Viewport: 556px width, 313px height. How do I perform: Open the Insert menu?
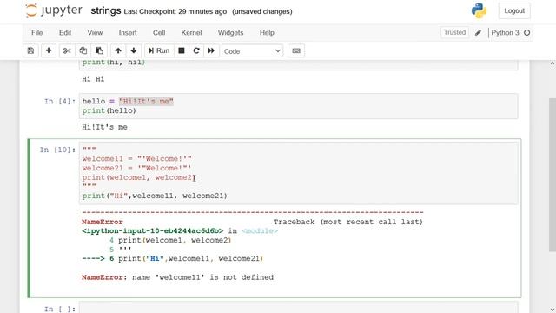click(128, 33)
